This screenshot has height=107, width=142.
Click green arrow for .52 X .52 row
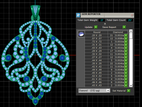click(x=126, y=76)
